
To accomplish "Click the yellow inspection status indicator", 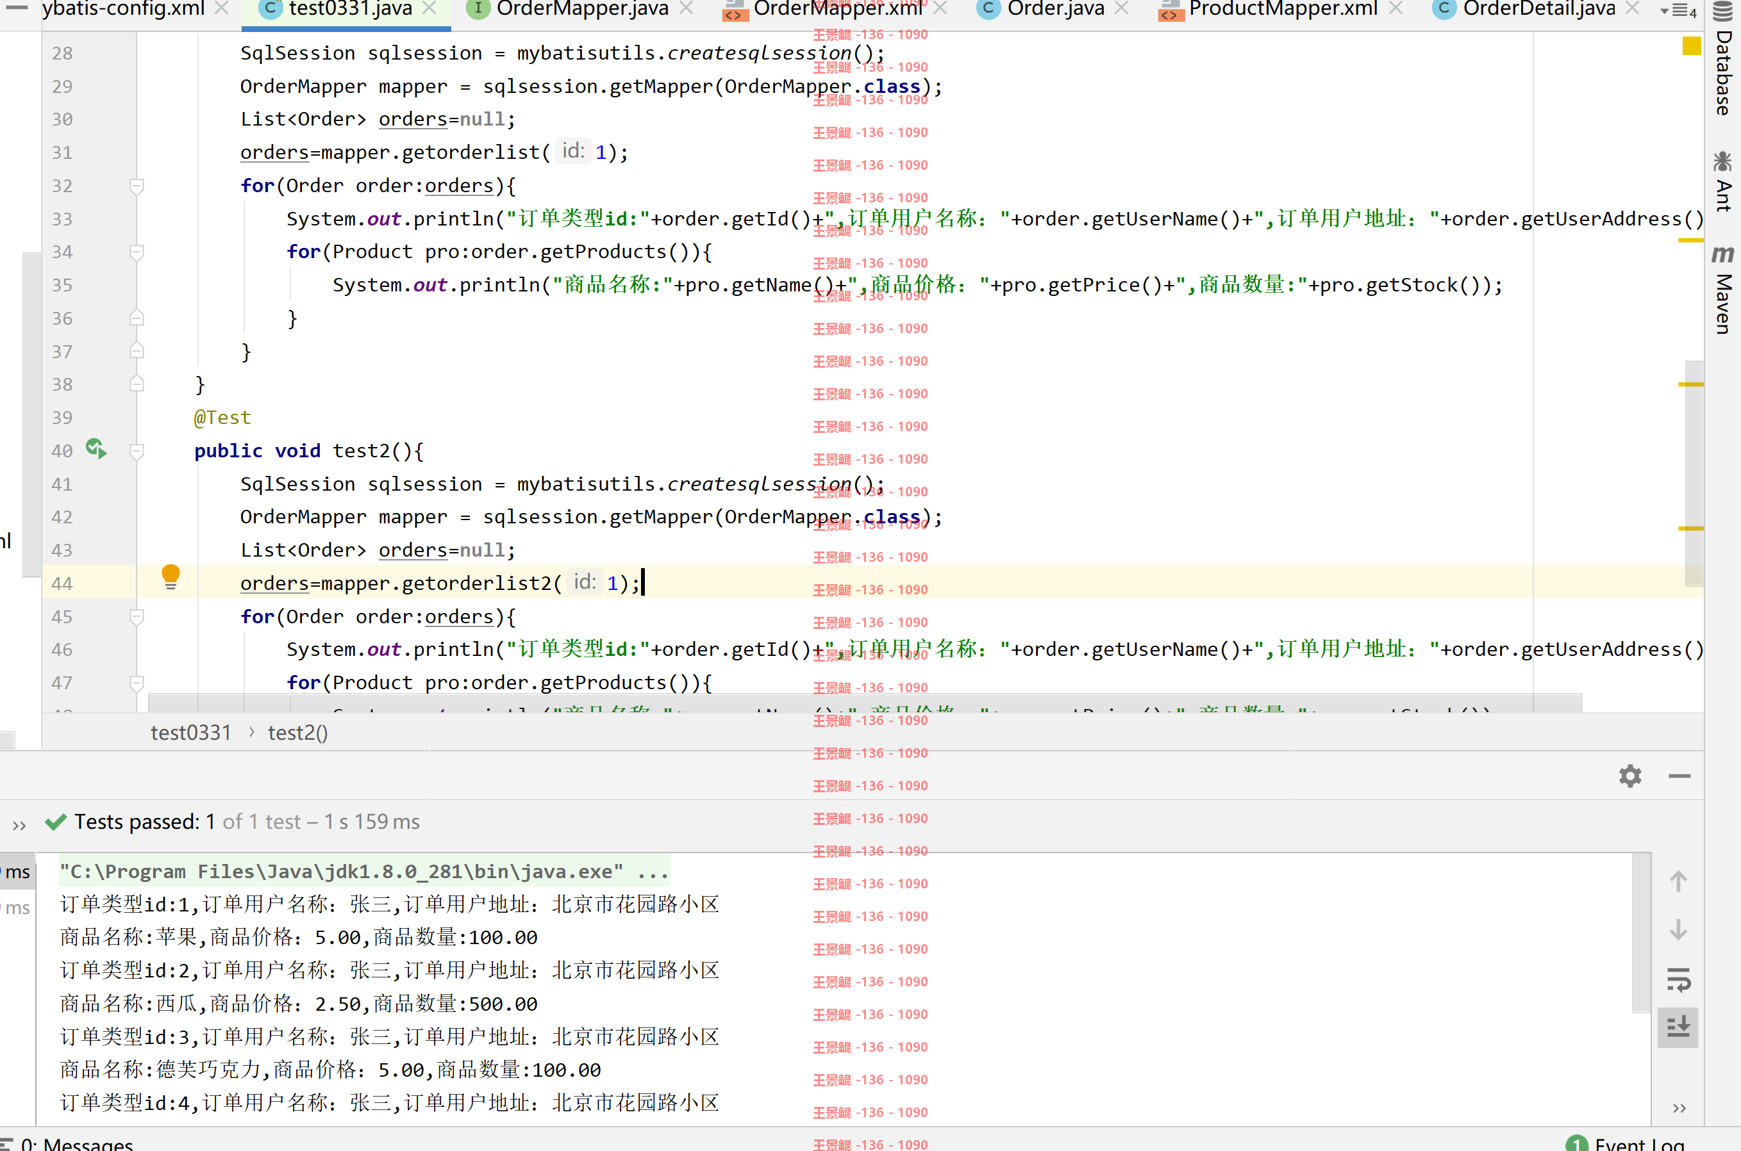I will (1692, 46).
